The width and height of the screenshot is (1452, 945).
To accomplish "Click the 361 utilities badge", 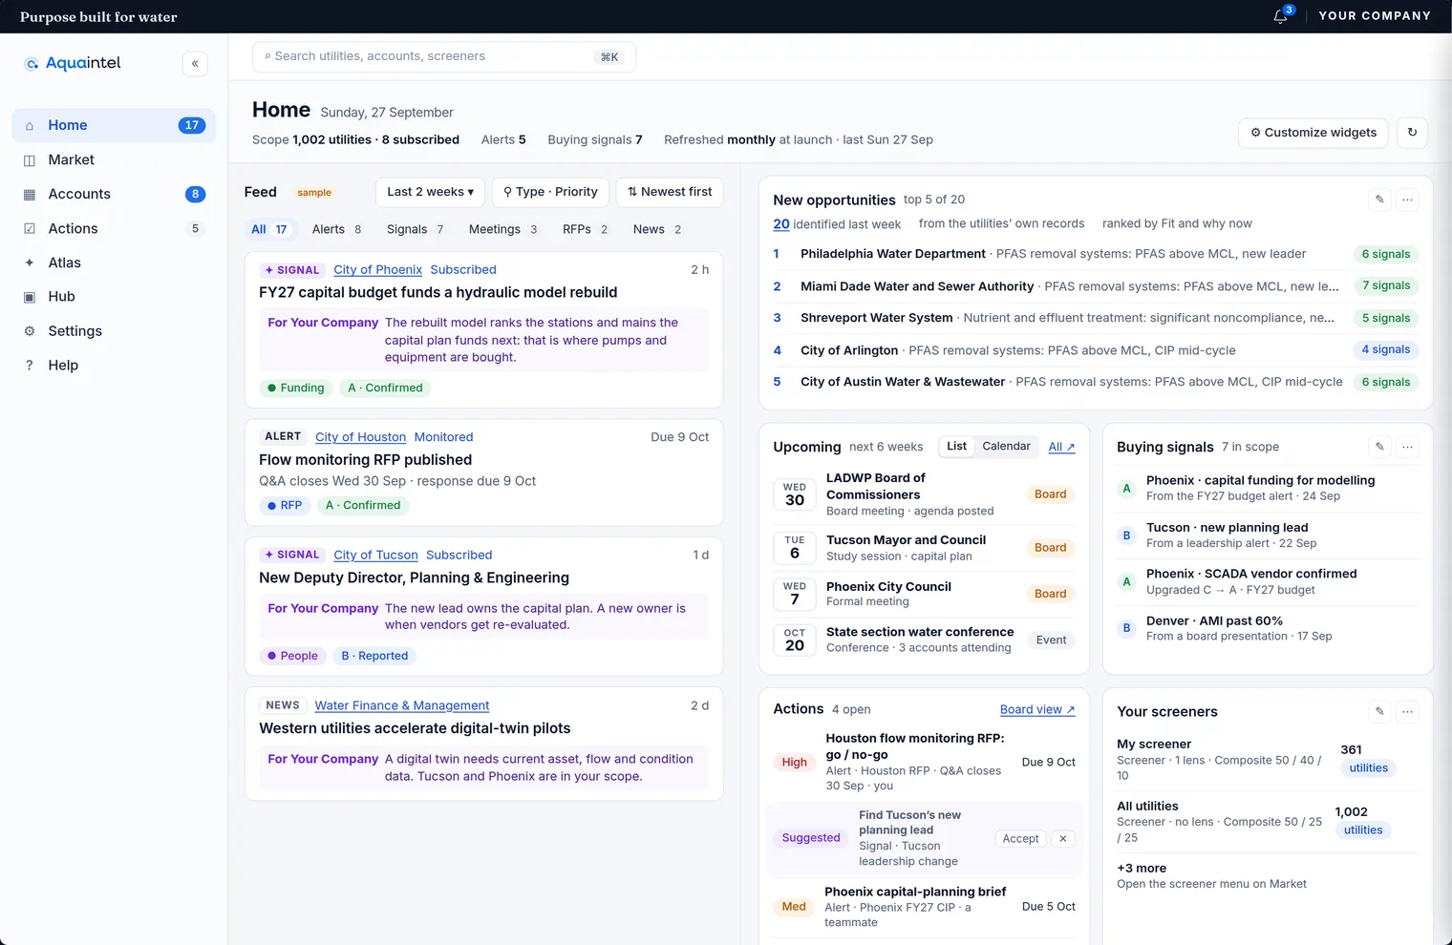I will point(1368,768).
